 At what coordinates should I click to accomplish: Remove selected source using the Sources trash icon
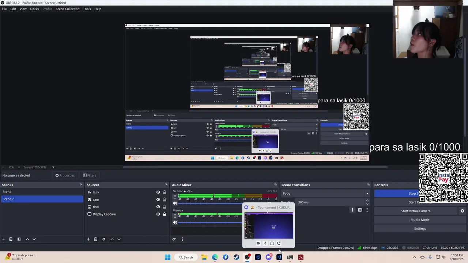[95, 239]
